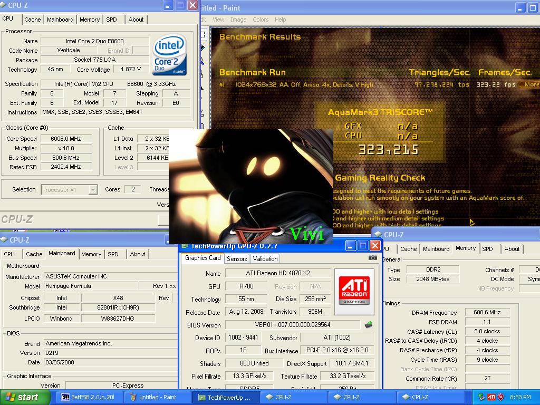
Task: Click the Wolfdale code name field
Action: tap(69, 50)
